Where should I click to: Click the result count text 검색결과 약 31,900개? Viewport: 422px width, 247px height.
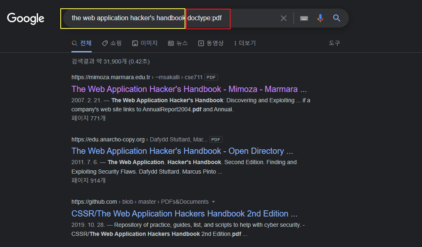110,61
